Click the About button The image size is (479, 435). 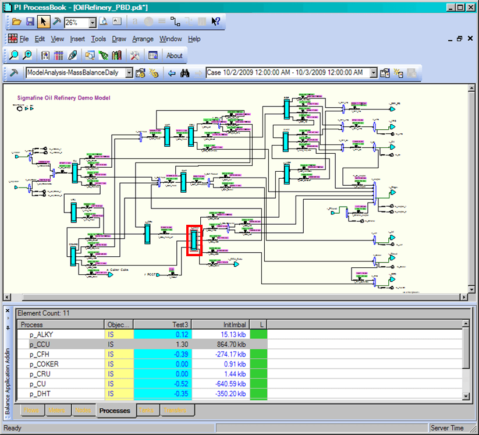tap(175, 56)
